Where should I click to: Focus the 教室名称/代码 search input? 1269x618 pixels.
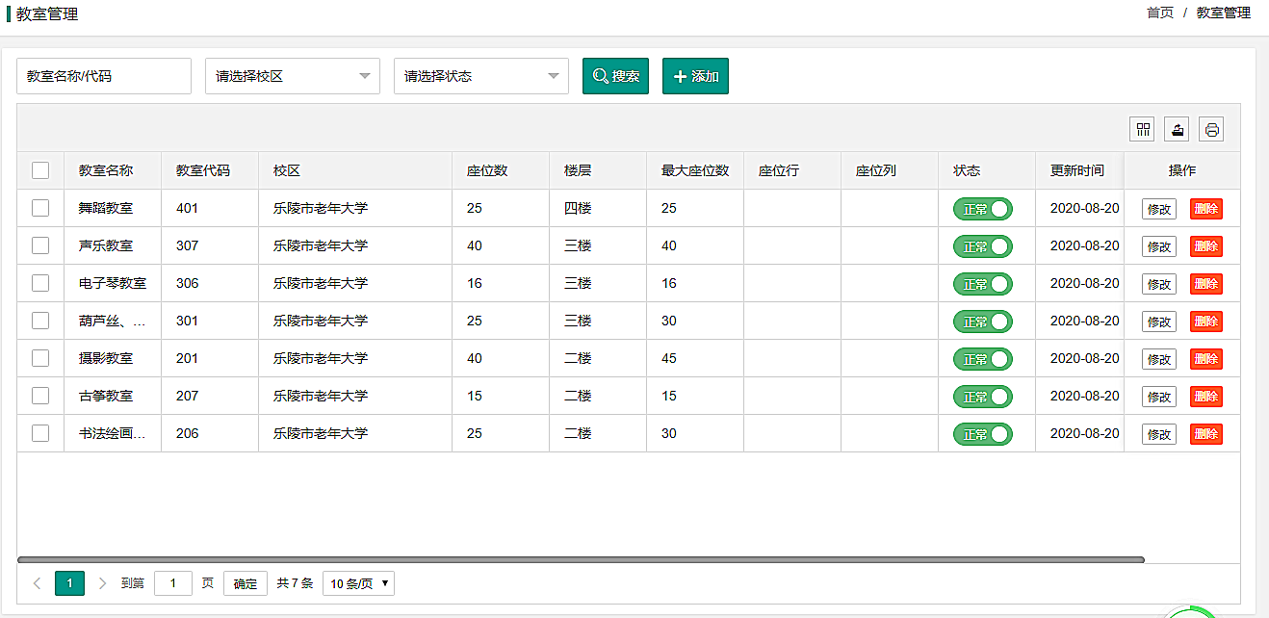tap(104, 76)
